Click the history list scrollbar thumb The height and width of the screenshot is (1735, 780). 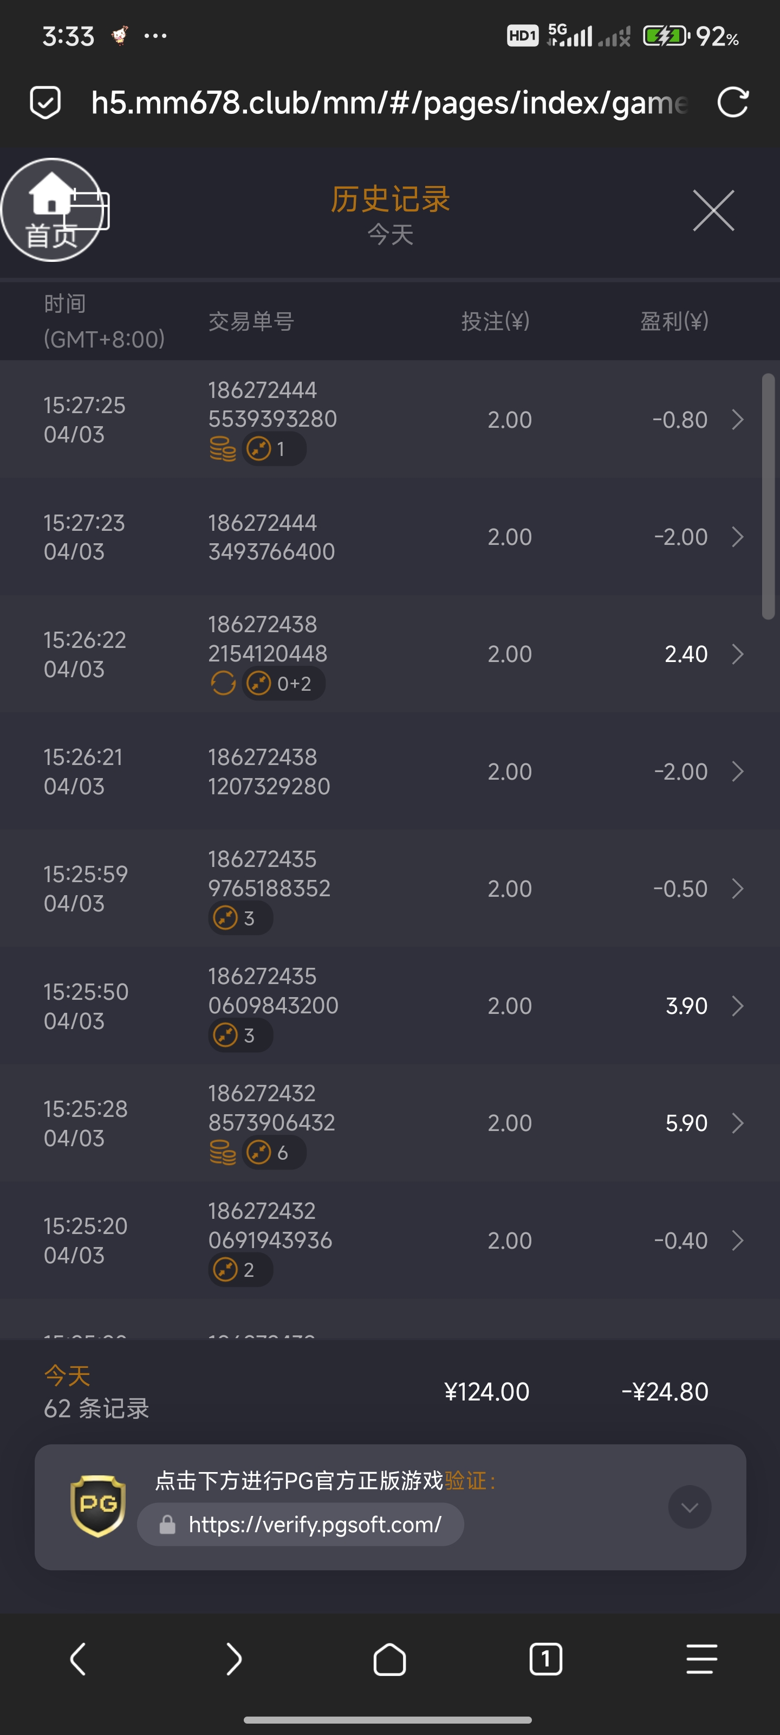point(768,496)
